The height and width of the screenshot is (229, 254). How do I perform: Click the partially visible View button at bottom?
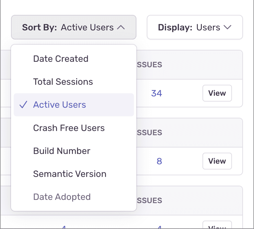pos(217,226)
